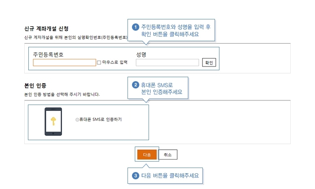The image size is (315, 189).
Task: Select the 휴대폰 SMS로 인증하기 radio button
Action: coord(77,120)
